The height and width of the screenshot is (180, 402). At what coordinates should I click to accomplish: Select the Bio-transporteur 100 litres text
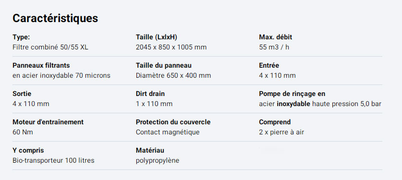pyautogui.click(x=53, y=160)
